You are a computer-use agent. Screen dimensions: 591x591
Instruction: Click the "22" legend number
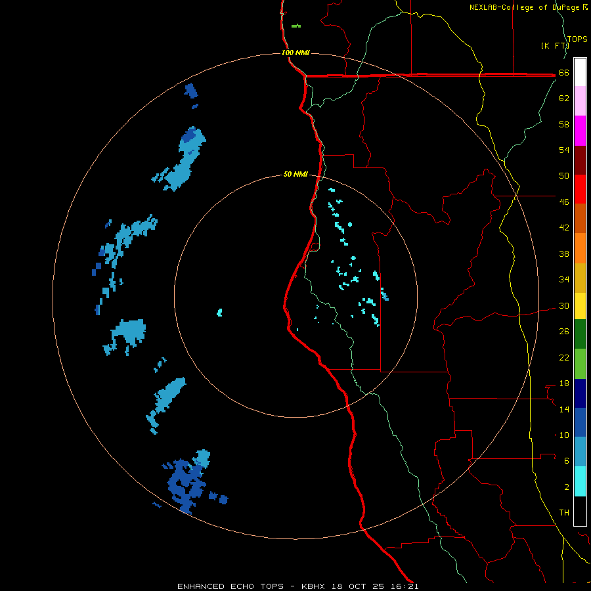tap(564, 357)
